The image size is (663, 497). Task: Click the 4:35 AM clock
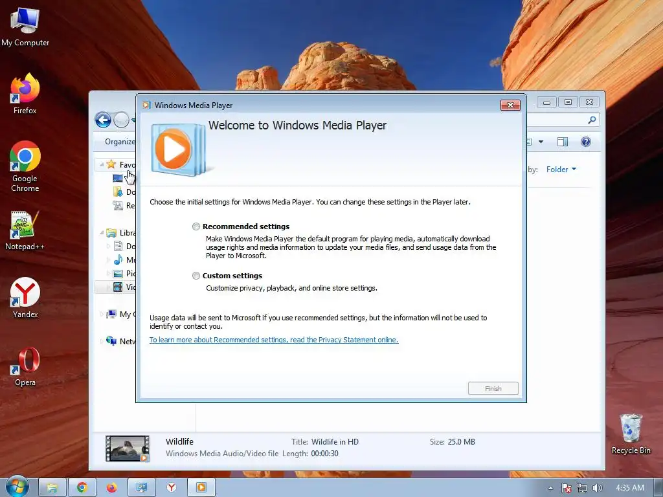(629, 488)
